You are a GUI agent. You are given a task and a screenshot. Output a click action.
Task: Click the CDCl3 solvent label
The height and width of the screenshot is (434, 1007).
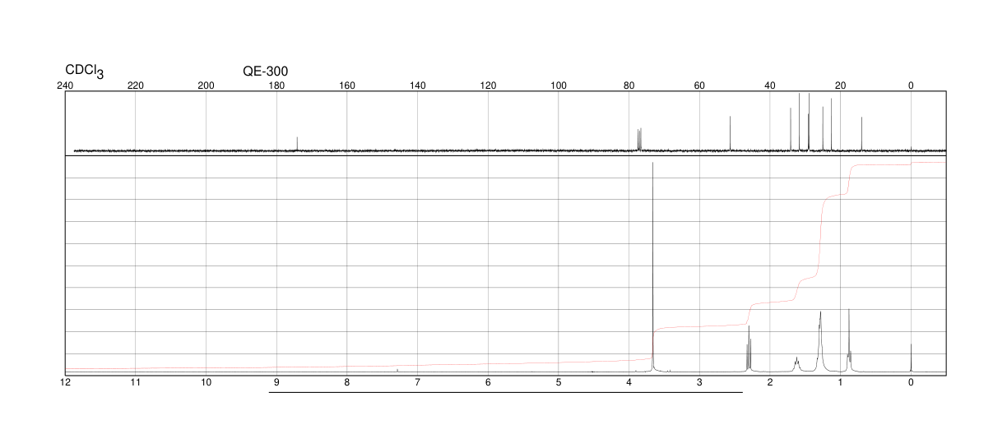(84, 72)
